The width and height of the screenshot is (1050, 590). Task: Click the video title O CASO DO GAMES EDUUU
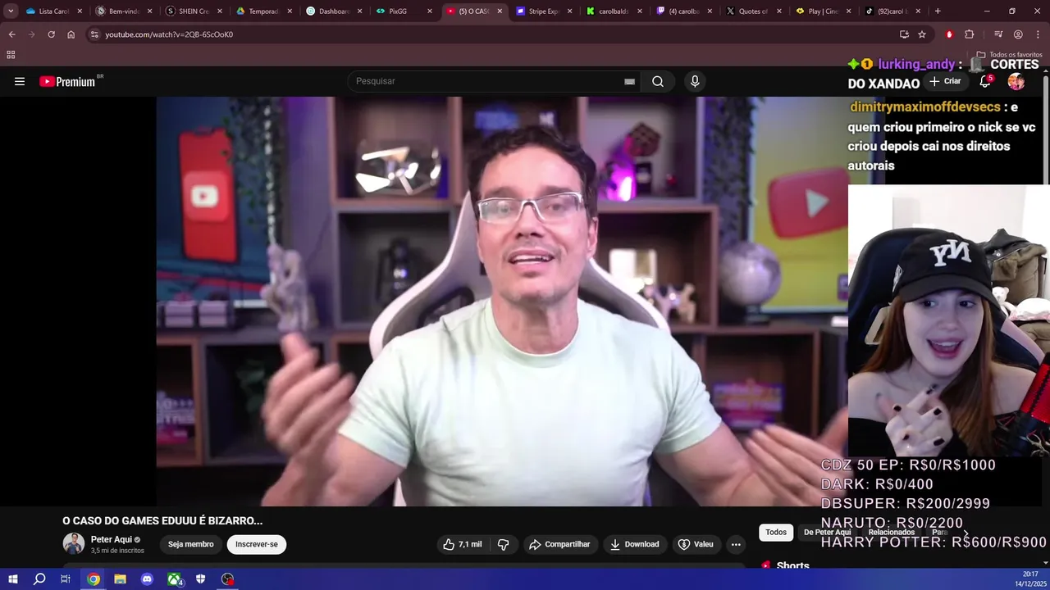pyautogui.click(x=162, y=520)
